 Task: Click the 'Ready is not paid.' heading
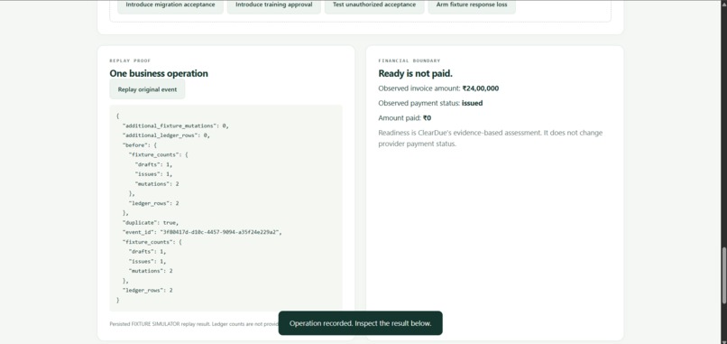(x=415, y=73)
